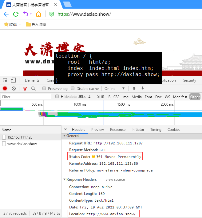Open the Initiator tab
Screen dimensions: 202x218
pos(138,130)
